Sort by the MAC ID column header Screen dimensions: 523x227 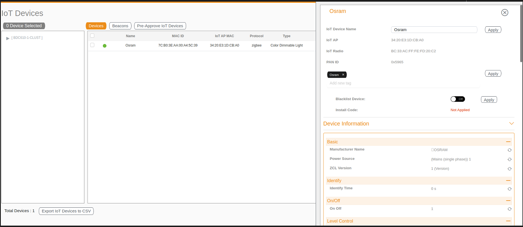(x=178, y=36)
